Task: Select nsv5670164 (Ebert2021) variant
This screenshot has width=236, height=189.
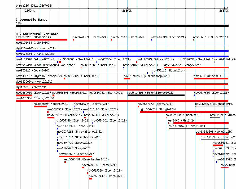Action: [99, 165]
